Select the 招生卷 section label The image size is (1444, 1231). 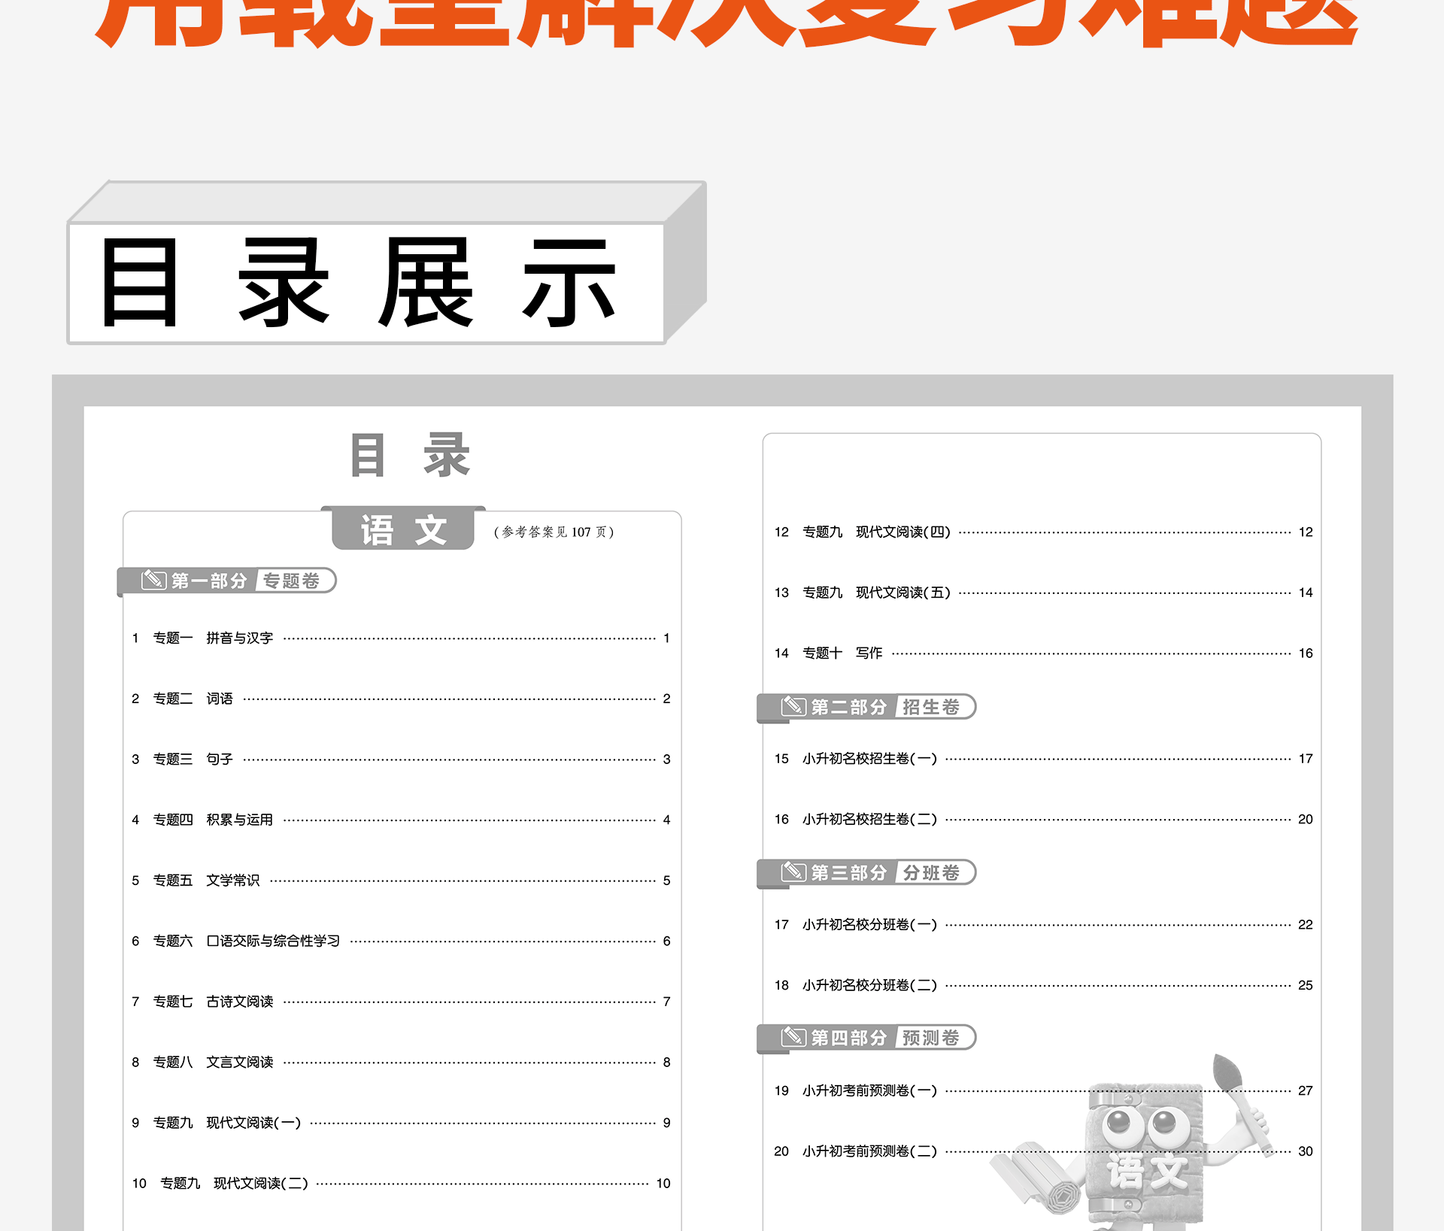point(931,707)
